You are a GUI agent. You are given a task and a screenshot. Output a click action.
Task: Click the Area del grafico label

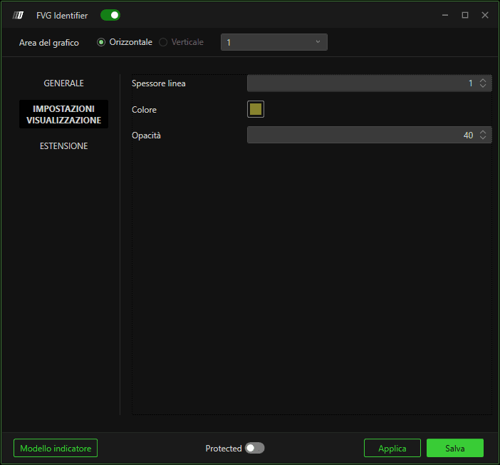tap(48, 43)
